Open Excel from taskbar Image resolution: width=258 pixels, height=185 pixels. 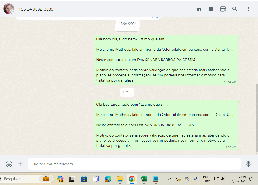click(144, 179)
